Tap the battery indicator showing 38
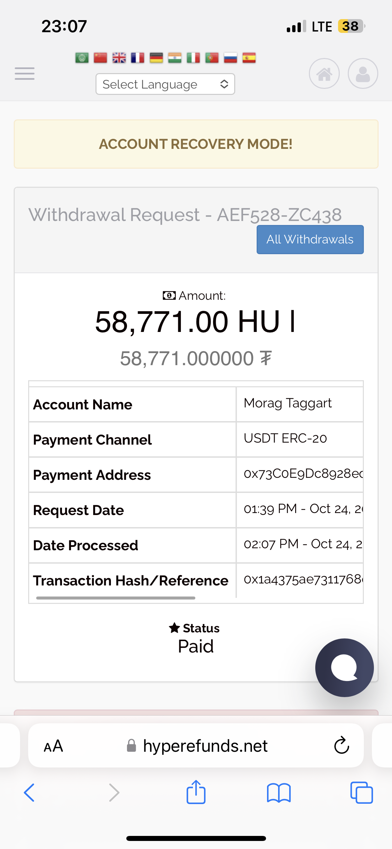This screenshot has width=392, height=849. 351,26
